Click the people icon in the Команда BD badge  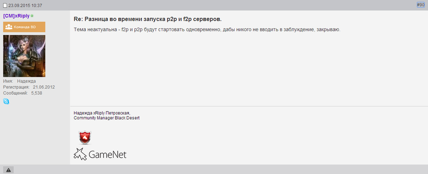pyautogui.click(x=9, y=27)
